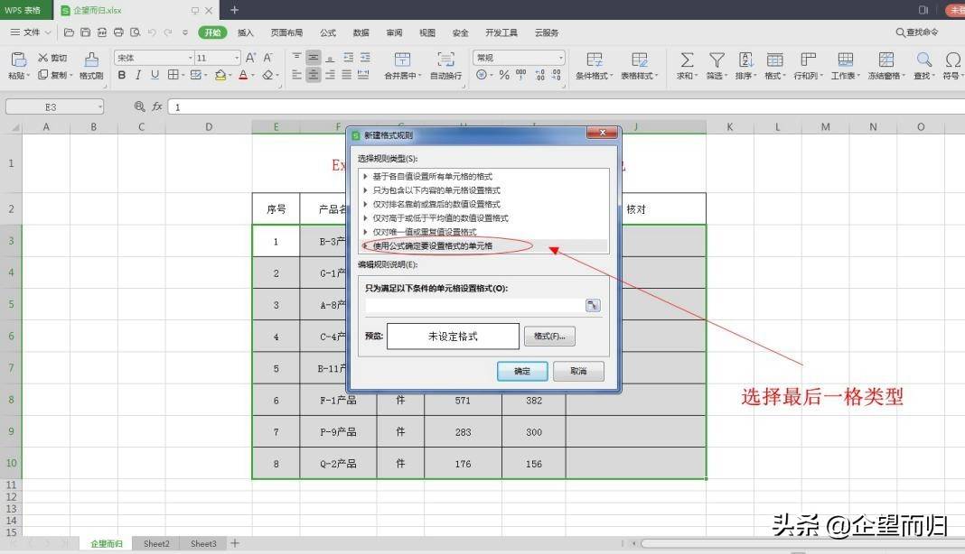
Task: Open the Data (数据) tab
Action: tap(361, 32)
